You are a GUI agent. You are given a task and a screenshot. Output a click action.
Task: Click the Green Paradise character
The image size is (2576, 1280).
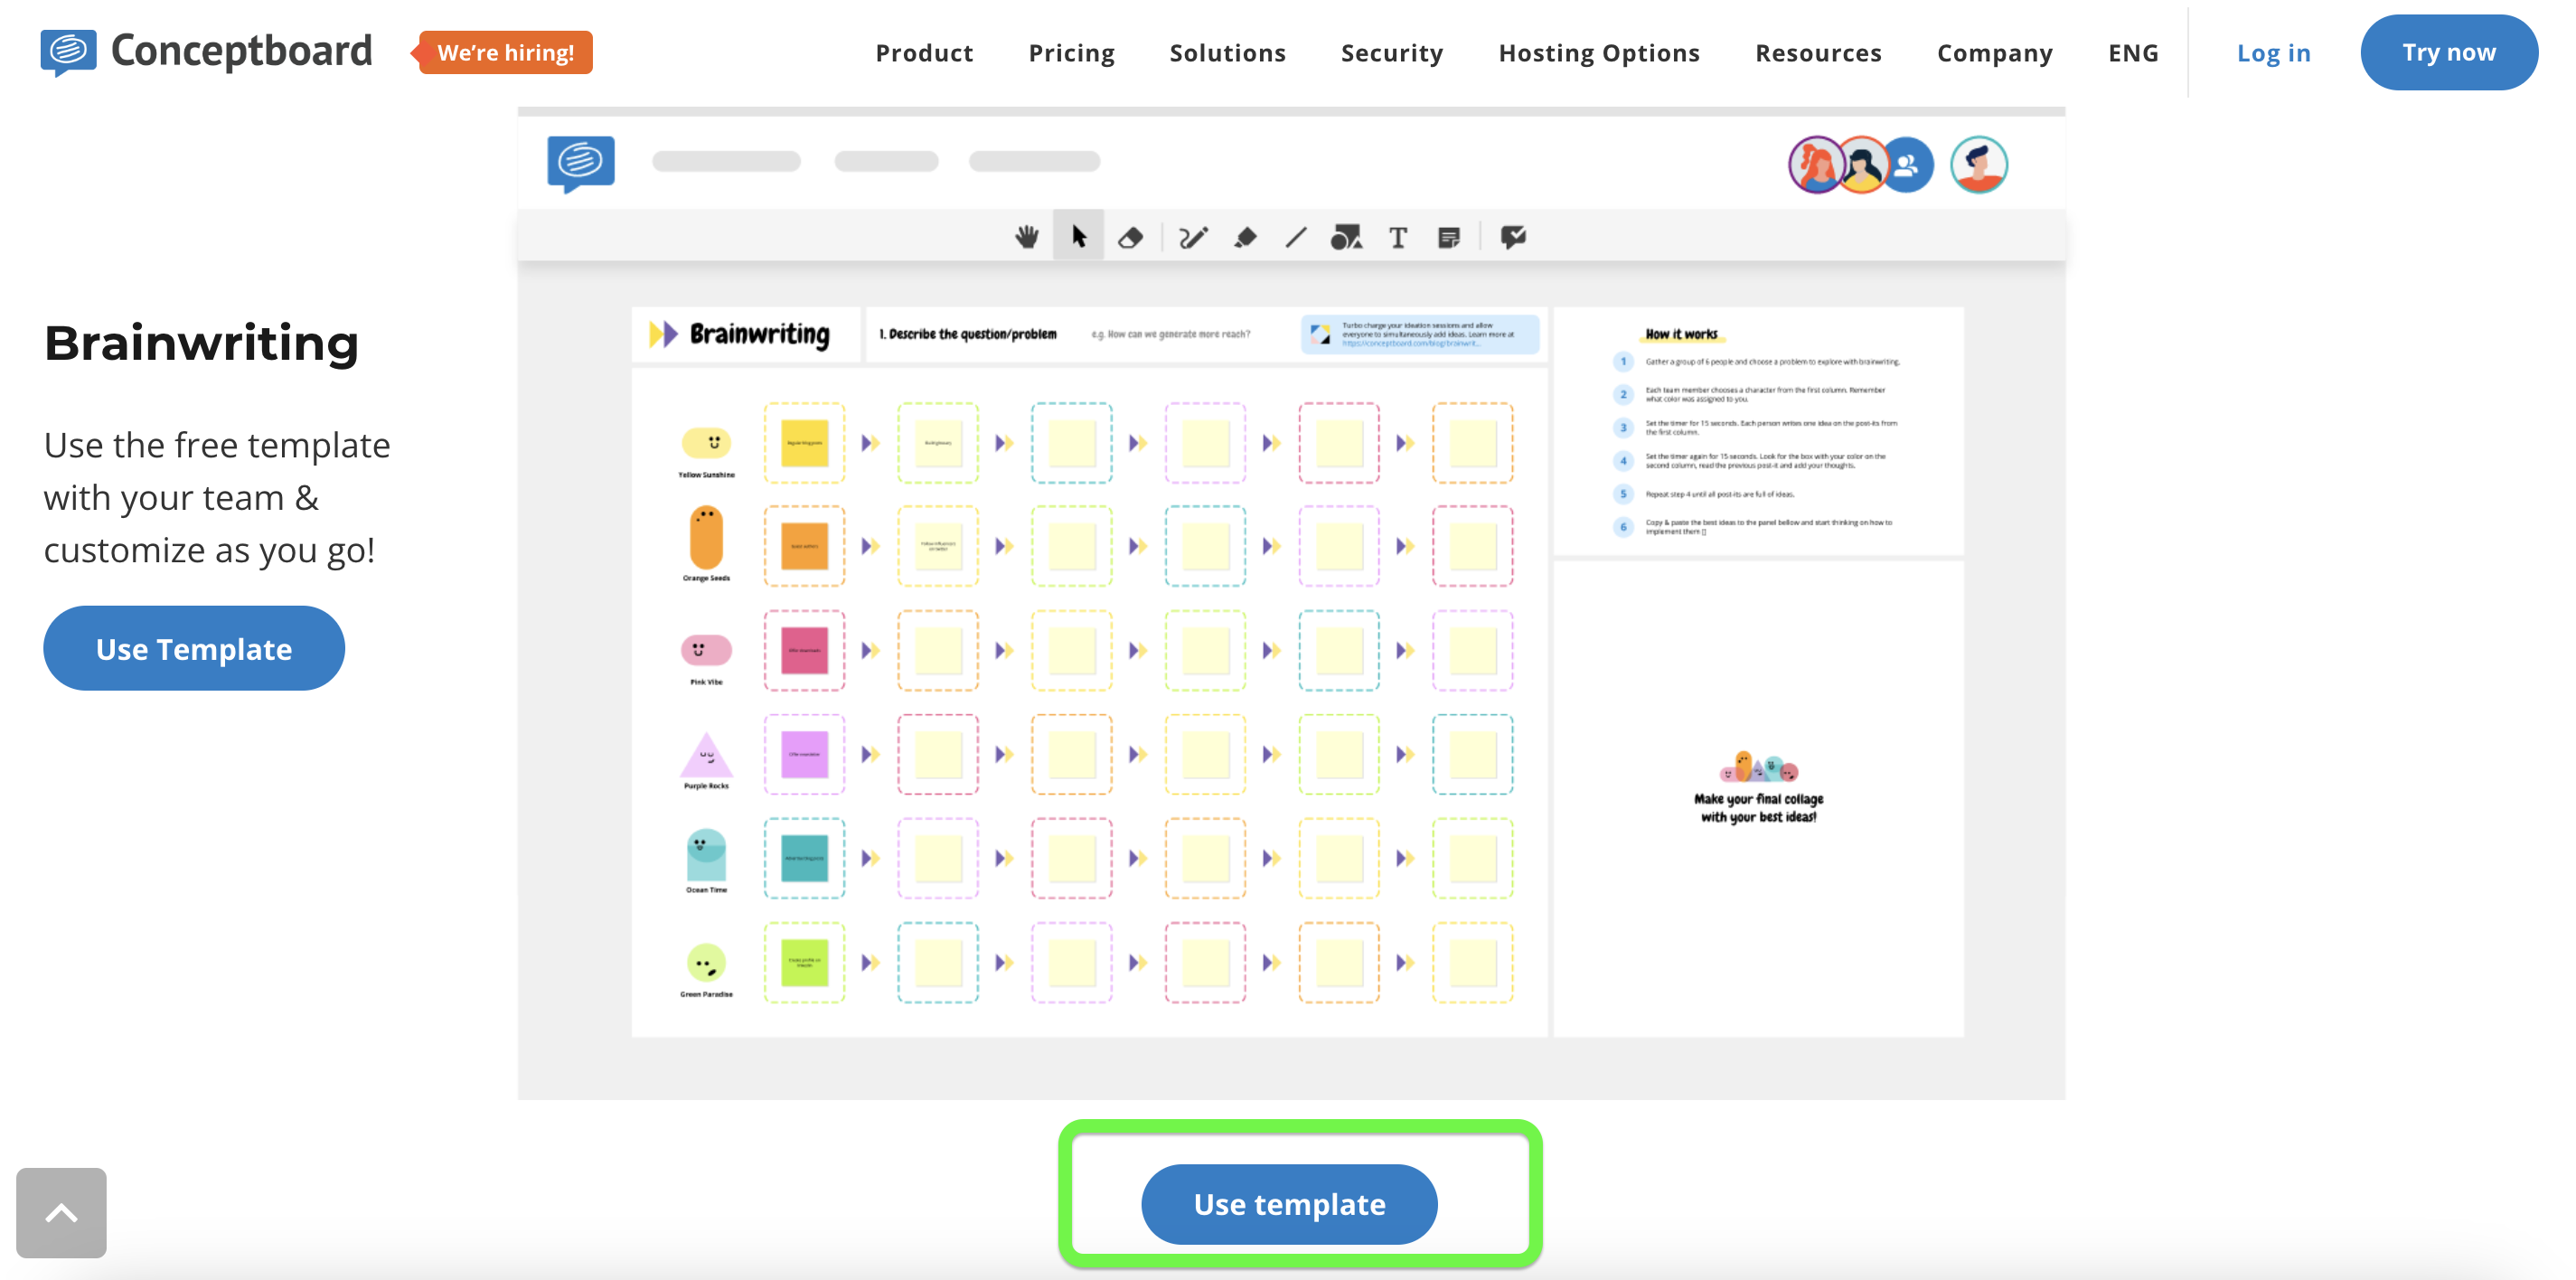tap(706, 964)
